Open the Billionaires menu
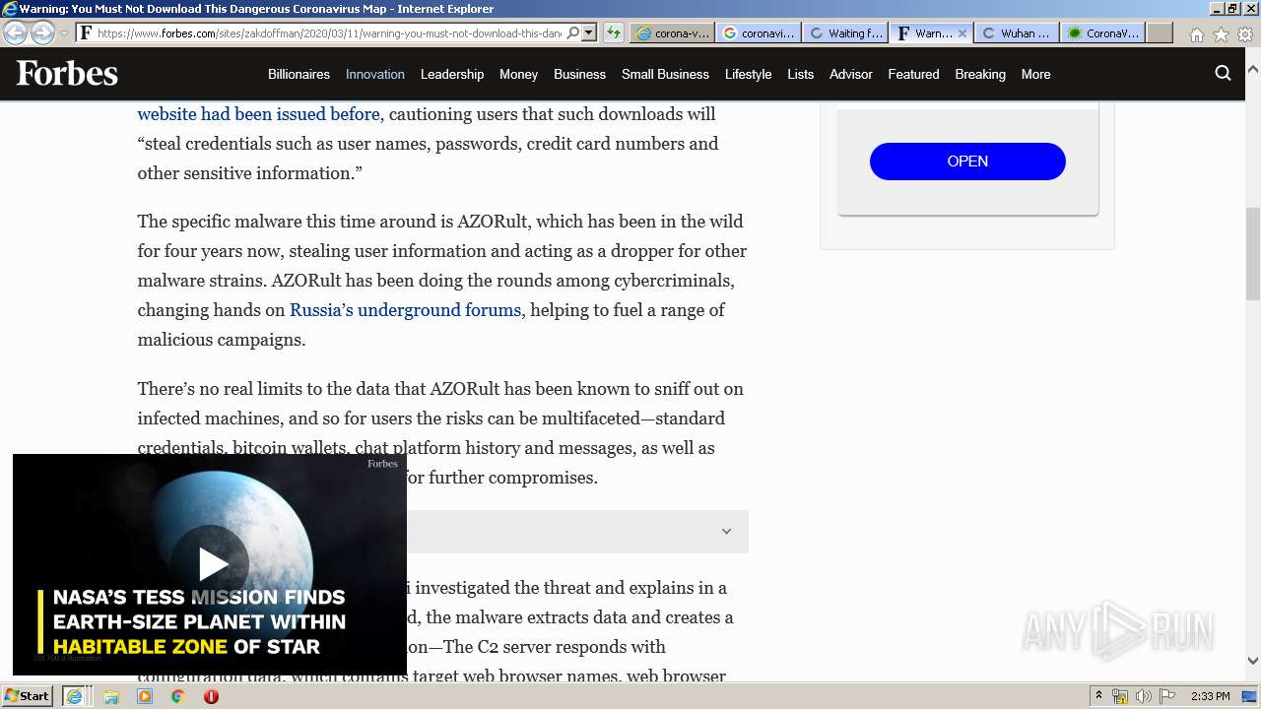This screenshot has height=709, width=1261. point(299,74)
